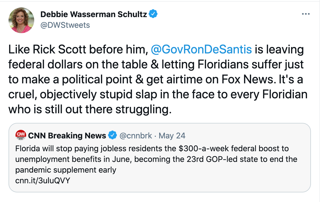Open the Debbie Wasserman Schultz display name link
The height and width of the screenshot is (202, 320).
pyautogui.click(x=93, y=14)
